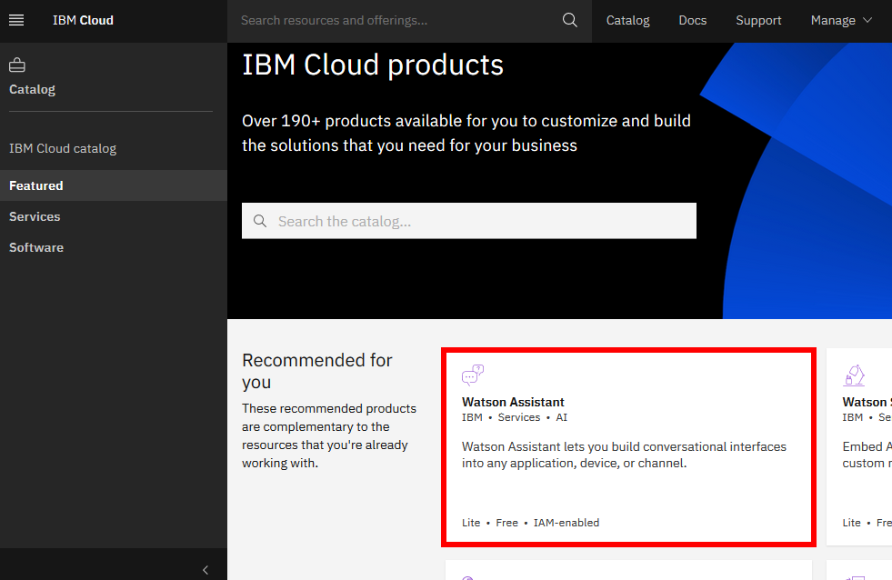
Task: Click the 'Recommended for you' heading
Action: pos(316,371)
